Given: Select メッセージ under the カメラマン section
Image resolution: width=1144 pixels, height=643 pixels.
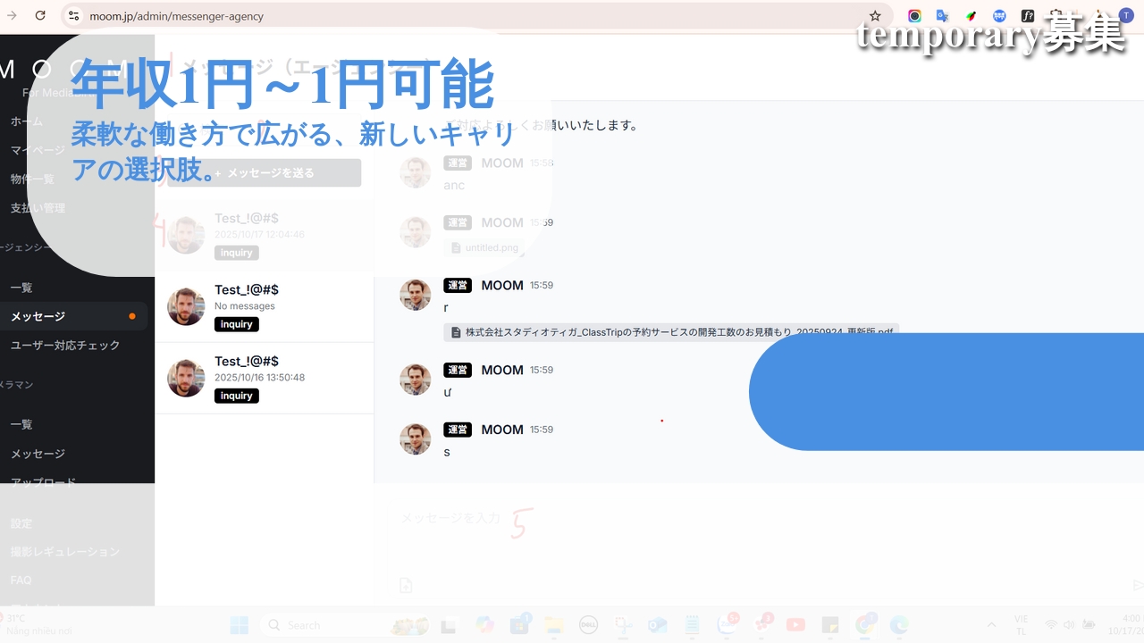Looking at the screenshot, I should (x=37, y=454).
